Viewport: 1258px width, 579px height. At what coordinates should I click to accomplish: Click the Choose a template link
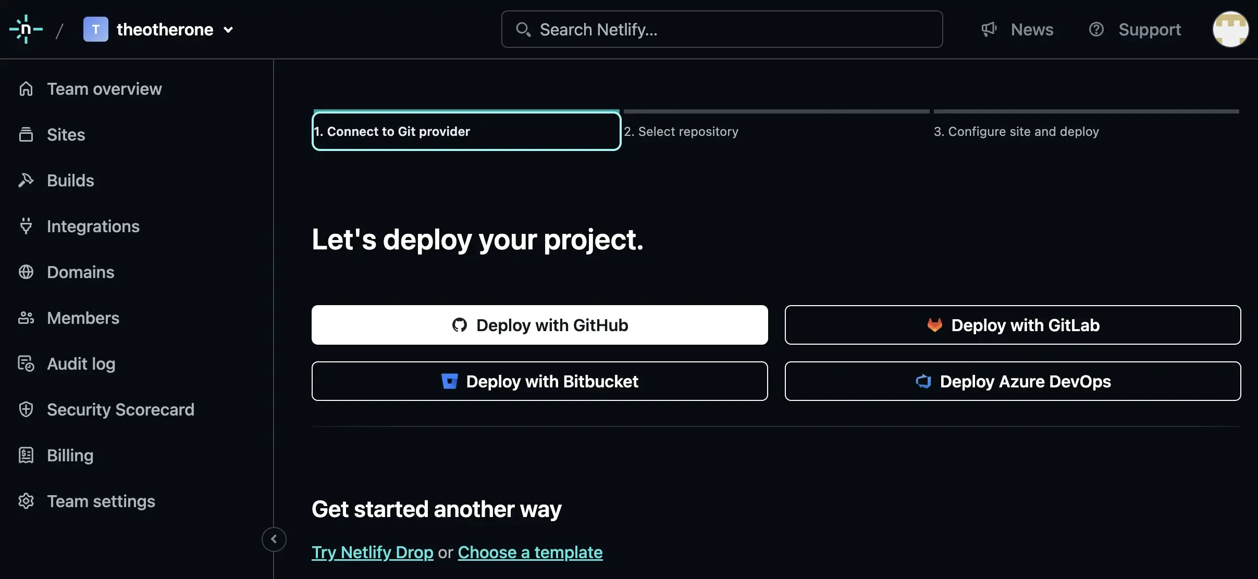pyautogui.click(x=529, y=552)
